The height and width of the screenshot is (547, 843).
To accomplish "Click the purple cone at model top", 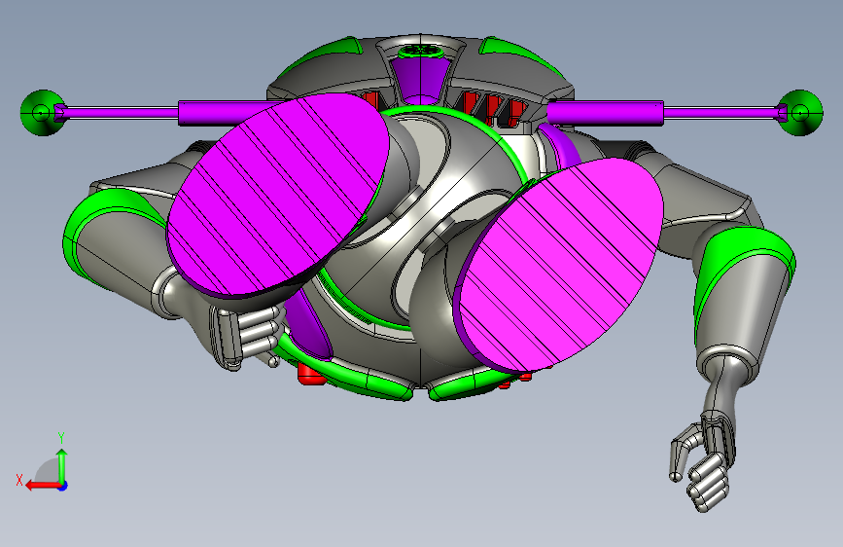I will point(422,81).
